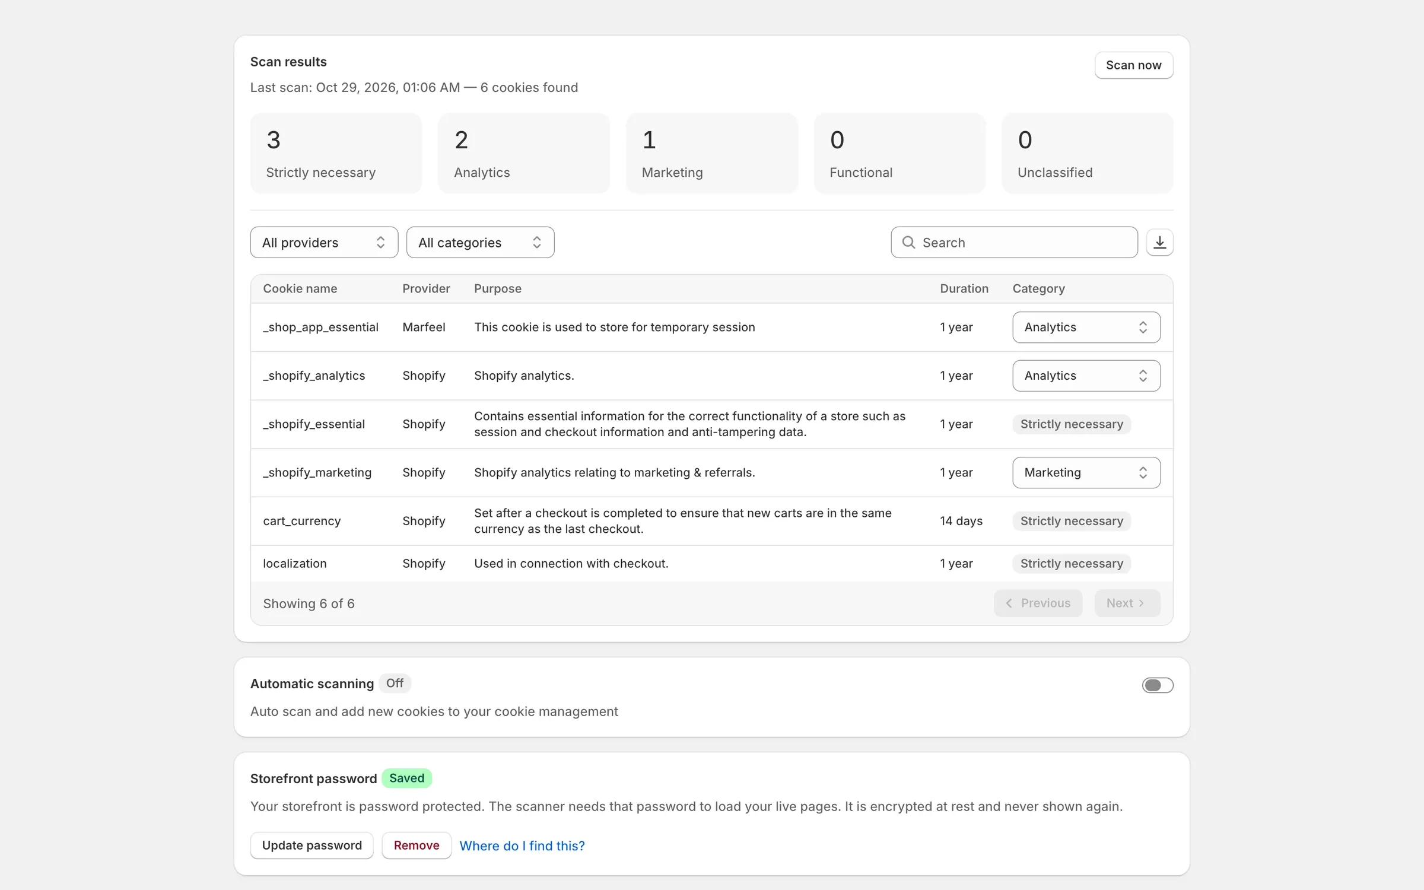Select the Marketing summary card
Screen dimensions: 1424x890
[x=712, y=153]
